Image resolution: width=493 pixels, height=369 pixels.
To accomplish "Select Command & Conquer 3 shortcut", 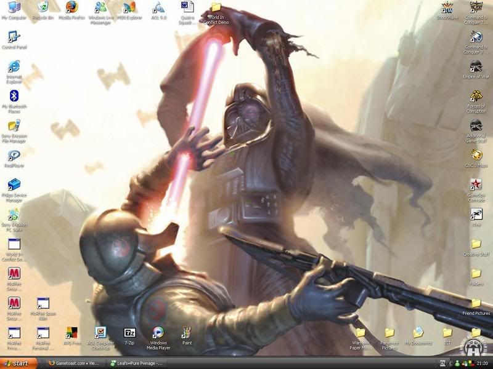I will click(x=476, y=42).
